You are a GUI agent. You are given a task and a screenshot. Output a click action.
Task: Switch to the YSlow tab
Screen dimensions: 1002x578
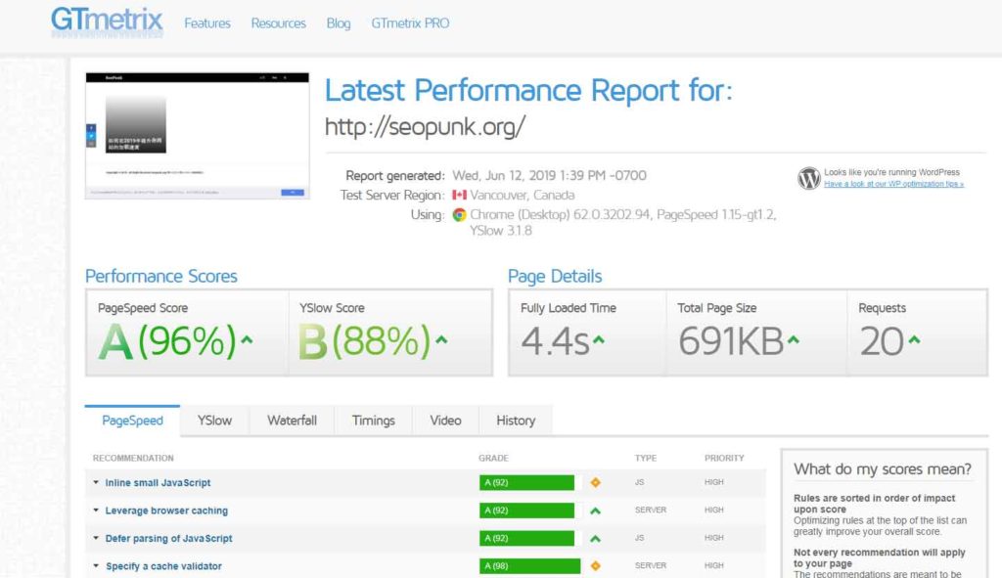click(x=214, y=421)
